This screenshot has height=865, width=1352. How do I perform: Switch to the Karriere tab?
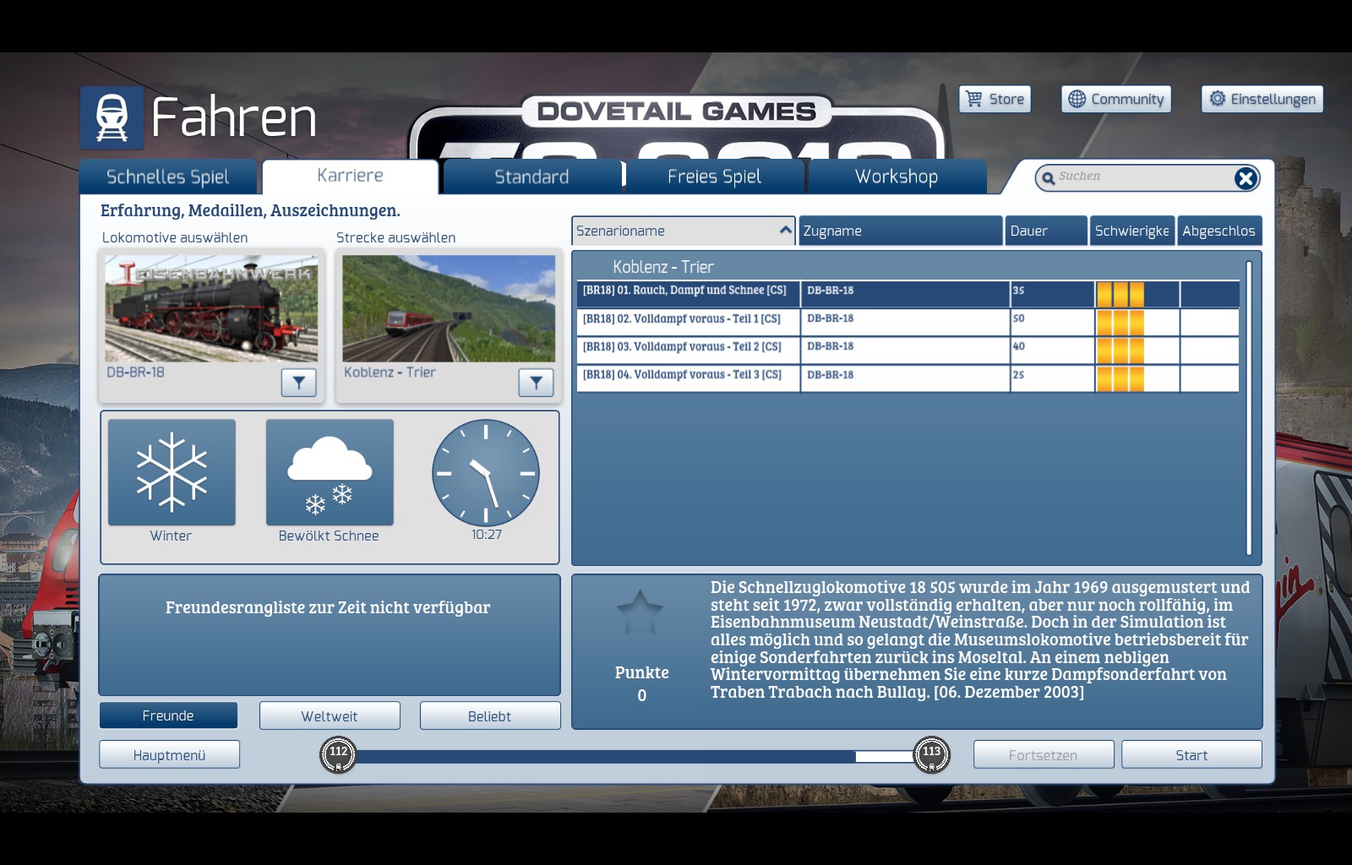pyautogui.click(x=351, y=176)
